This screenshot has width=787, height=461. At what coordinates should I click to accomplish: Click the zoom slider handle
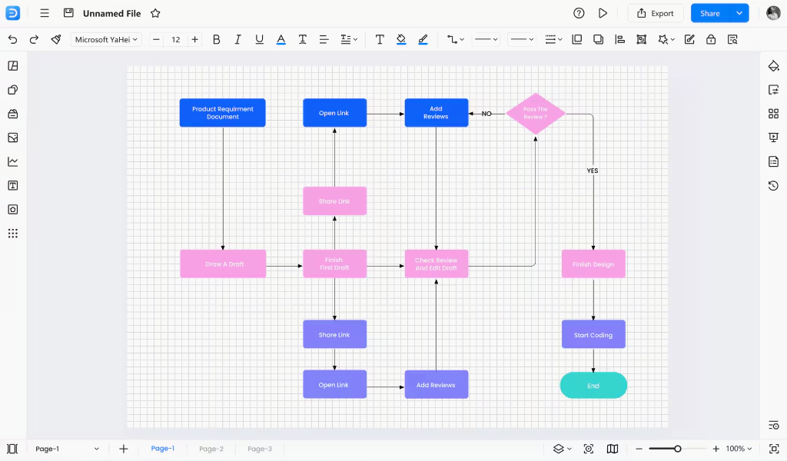pos(678,449)
